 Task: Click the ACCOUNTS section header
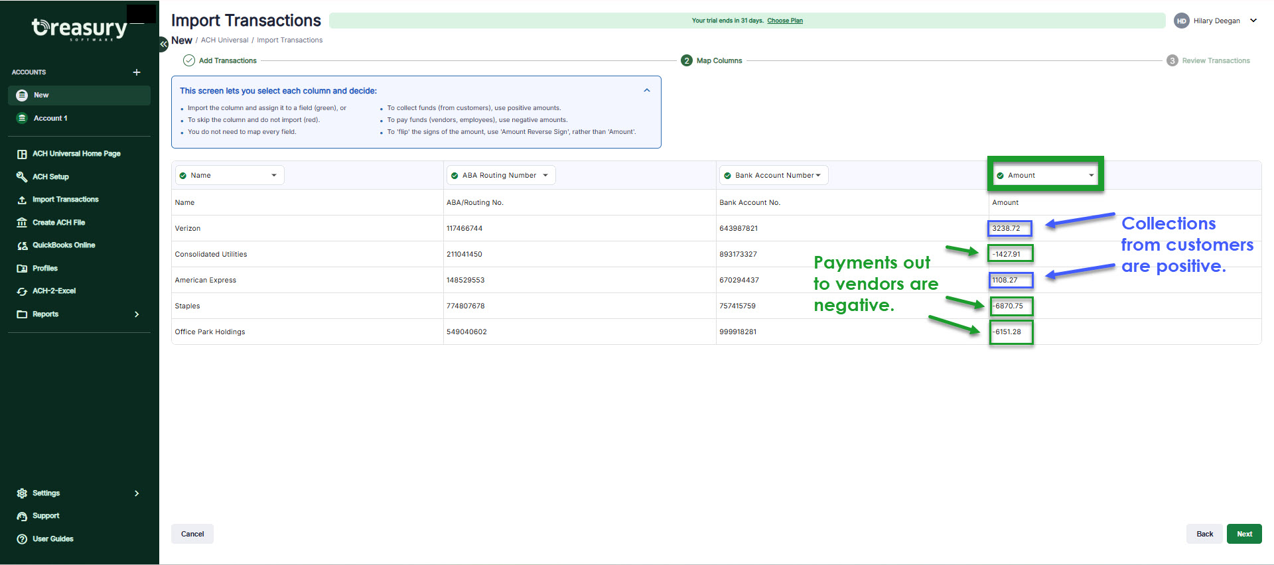pos(29,72)
